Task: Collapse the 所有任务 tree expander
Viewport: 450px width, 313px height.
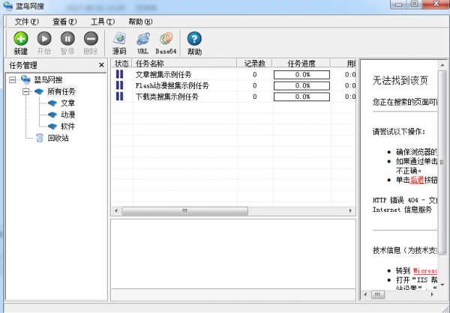Action: point(25,91)
